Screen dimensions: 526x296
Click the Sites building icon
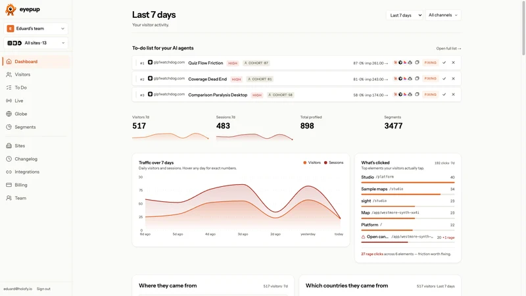coord(9,145)
